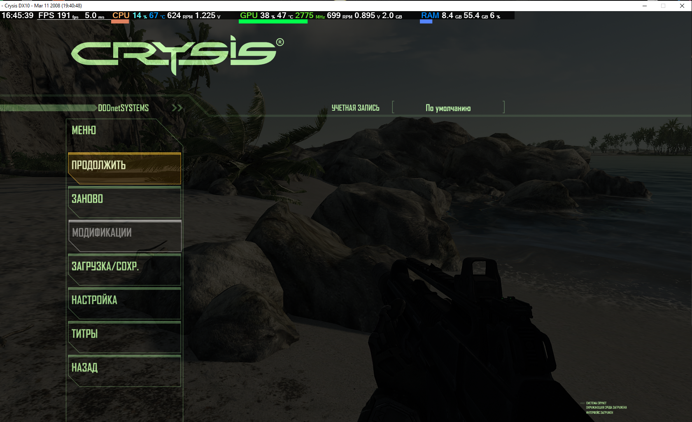Viewport: 692px width, 422px height.
Task: Click the 55.4 GB RAM value
Action: [476, 16]
